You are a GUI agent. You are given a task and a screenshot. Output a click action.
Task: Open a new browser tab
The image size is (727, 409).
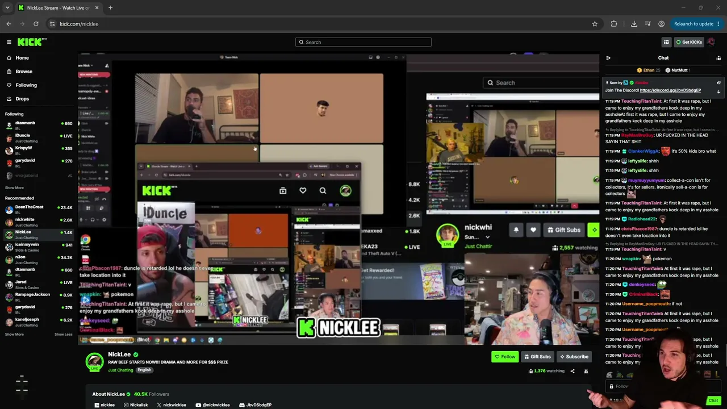(110, 8)
